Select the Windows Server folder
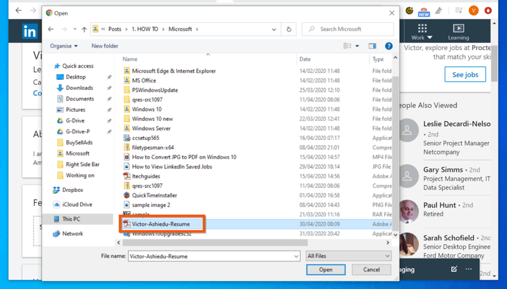Image resolution: width=507 pixels, height=289 pixels. [x=151, y=128]
